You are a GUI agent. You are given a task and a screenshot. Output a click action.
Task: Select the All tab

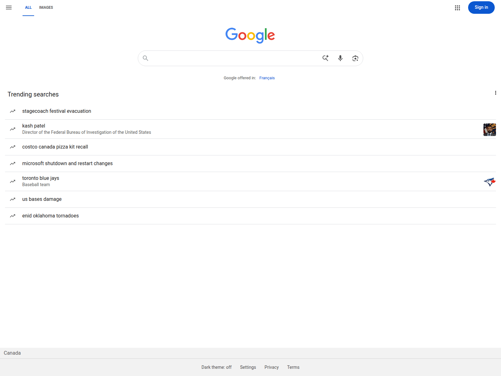[28, 8]
